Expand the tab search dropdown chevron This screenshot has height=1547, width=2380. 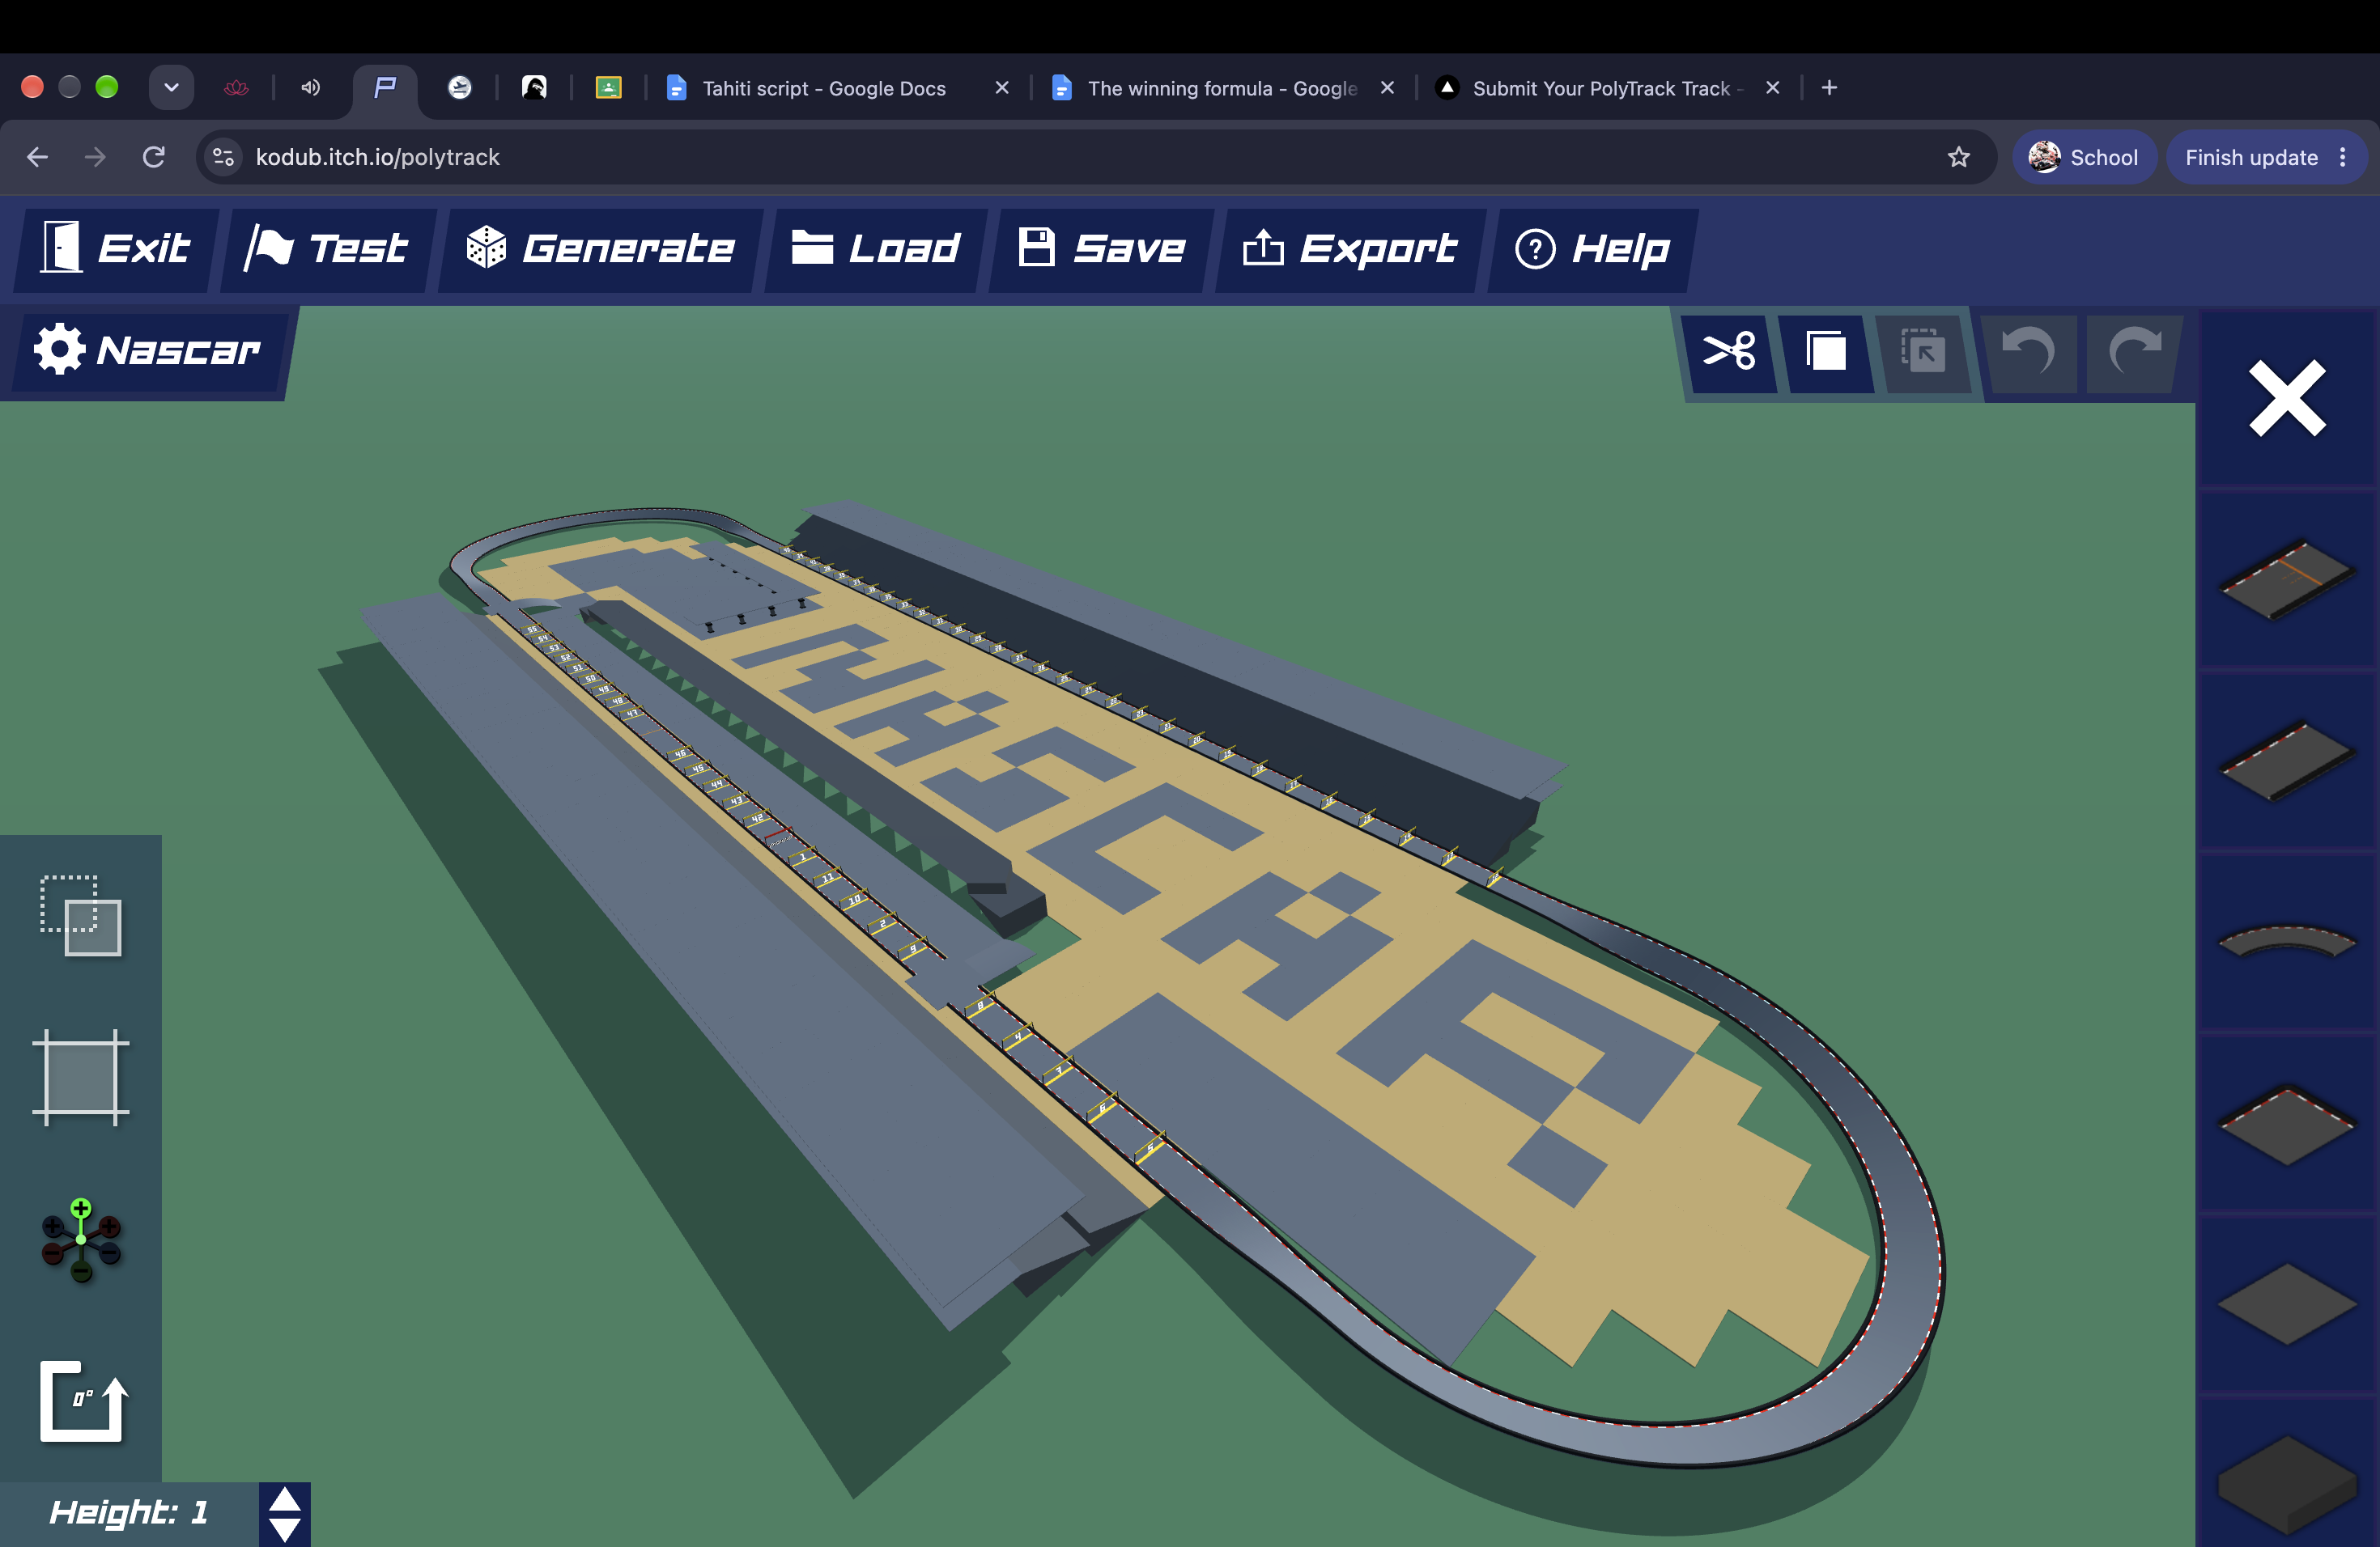tap(171, 88)
